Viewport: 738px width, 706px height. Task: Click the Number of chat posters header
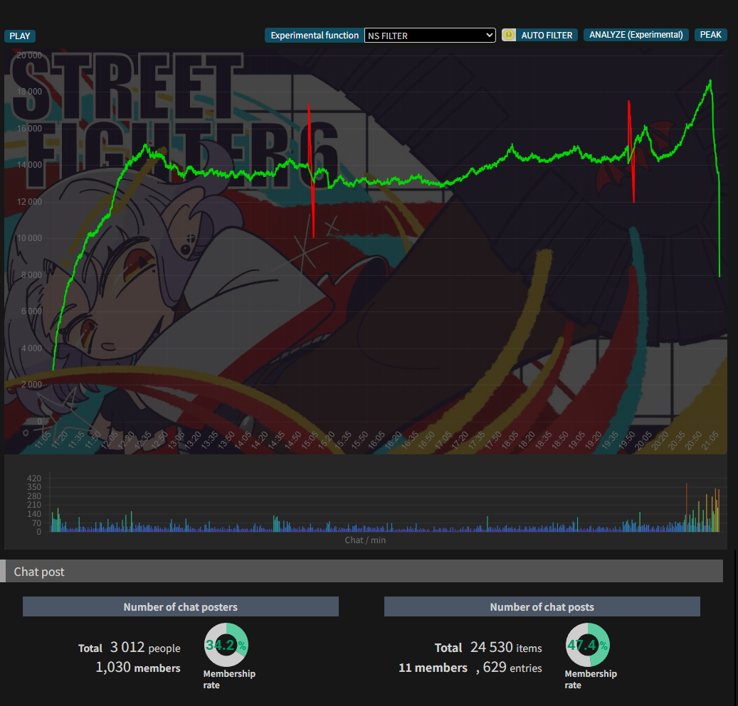[181, 606]
